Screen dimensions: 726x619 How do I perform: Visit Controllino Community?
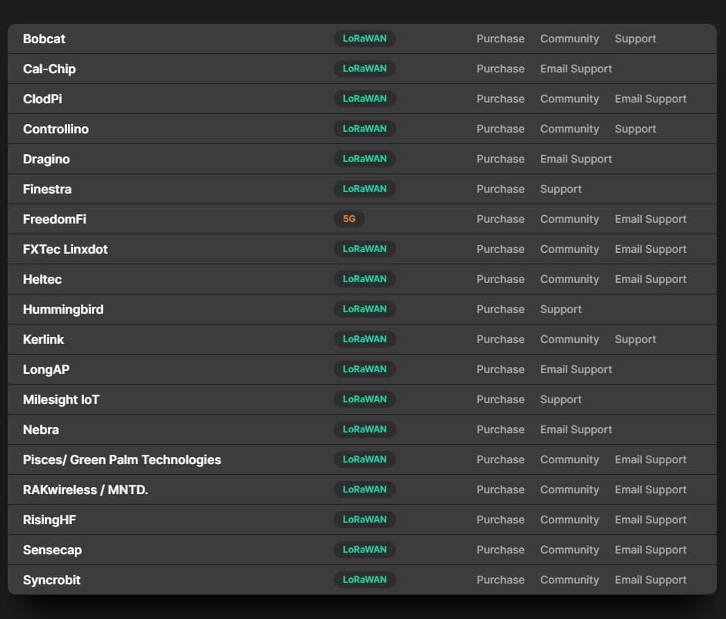570,130
